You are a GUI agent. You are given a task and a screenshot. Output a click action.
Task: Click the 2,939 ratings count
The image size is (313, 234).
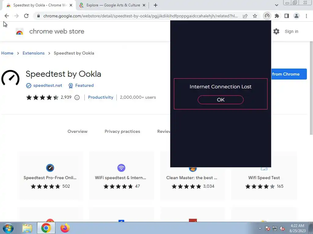66,97
